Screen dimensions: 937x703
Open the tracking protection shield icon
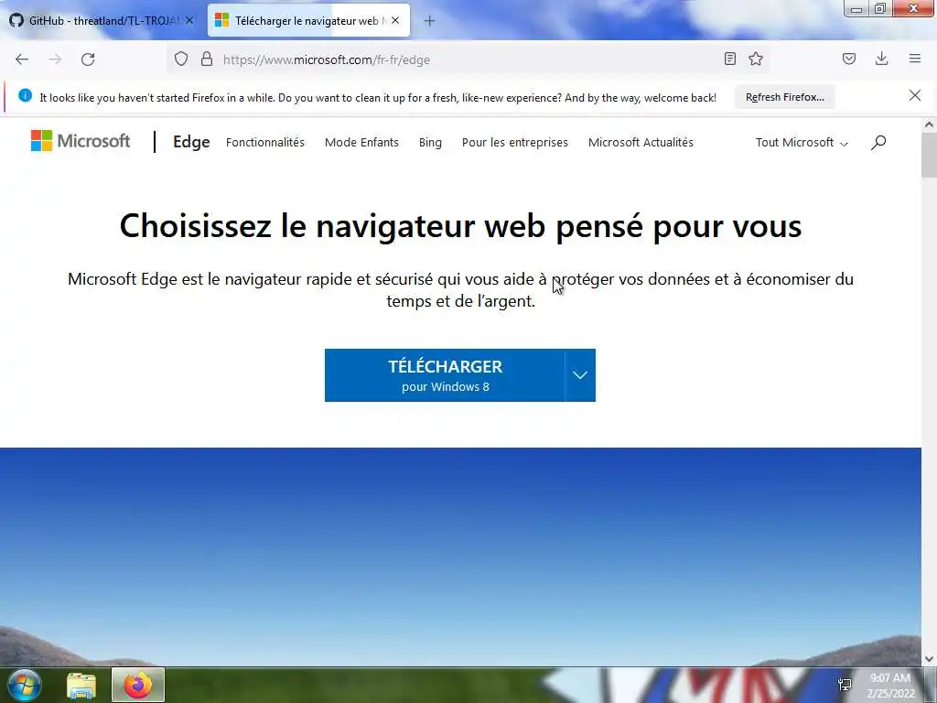pyautogui.click(x=181, y=59)
